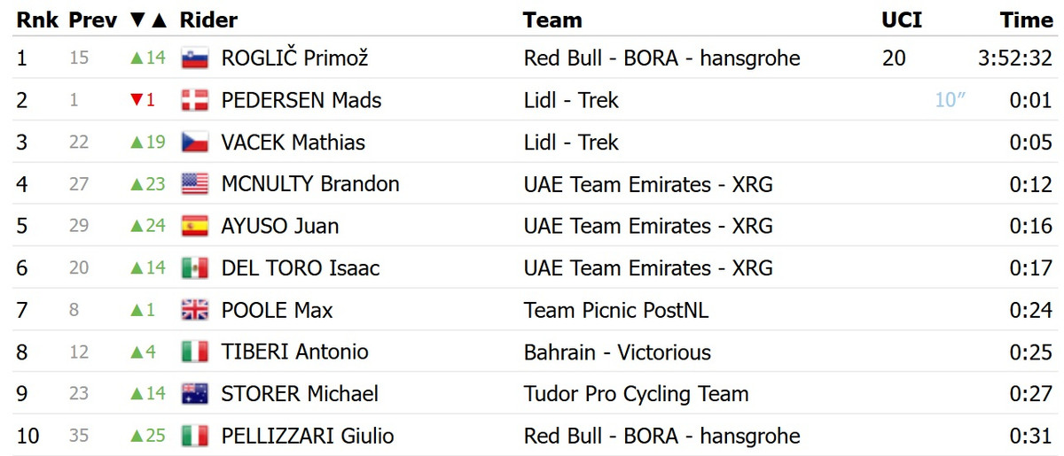Click the Prev column header
The width and height of the screenshot is (1064, 456).
click(x=93, y=19)
